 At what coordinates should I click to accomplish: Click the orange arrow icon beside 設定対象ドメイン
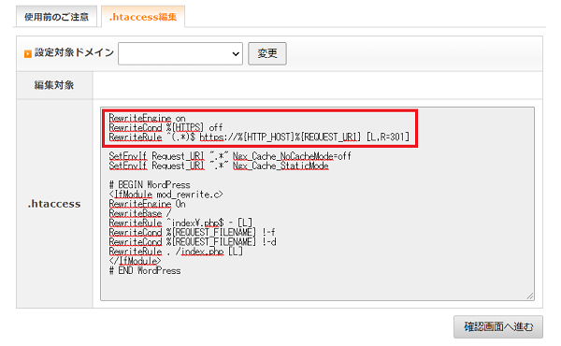28,53
